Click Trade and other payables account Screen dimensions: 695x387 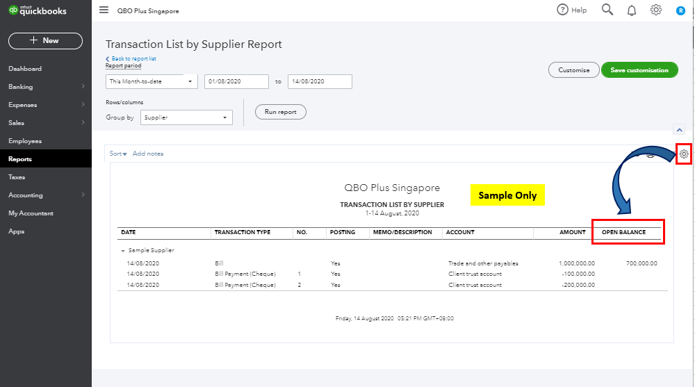[x=483, y=263]
